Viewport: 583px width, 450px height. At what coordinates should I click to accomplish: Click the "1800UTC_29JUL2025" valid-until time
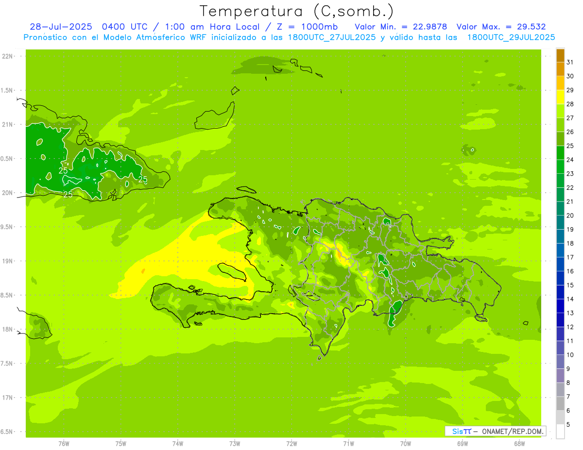click(511, 37)
